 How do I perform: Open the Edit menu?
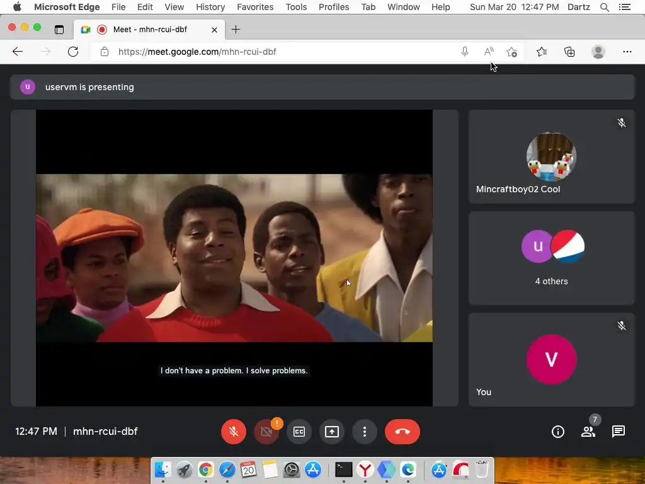pos(145,7)
